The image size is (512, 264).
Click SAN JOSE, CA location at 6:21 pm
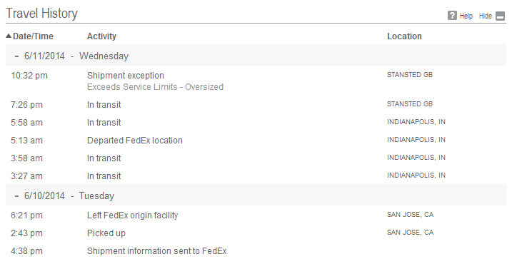point(410,215)
